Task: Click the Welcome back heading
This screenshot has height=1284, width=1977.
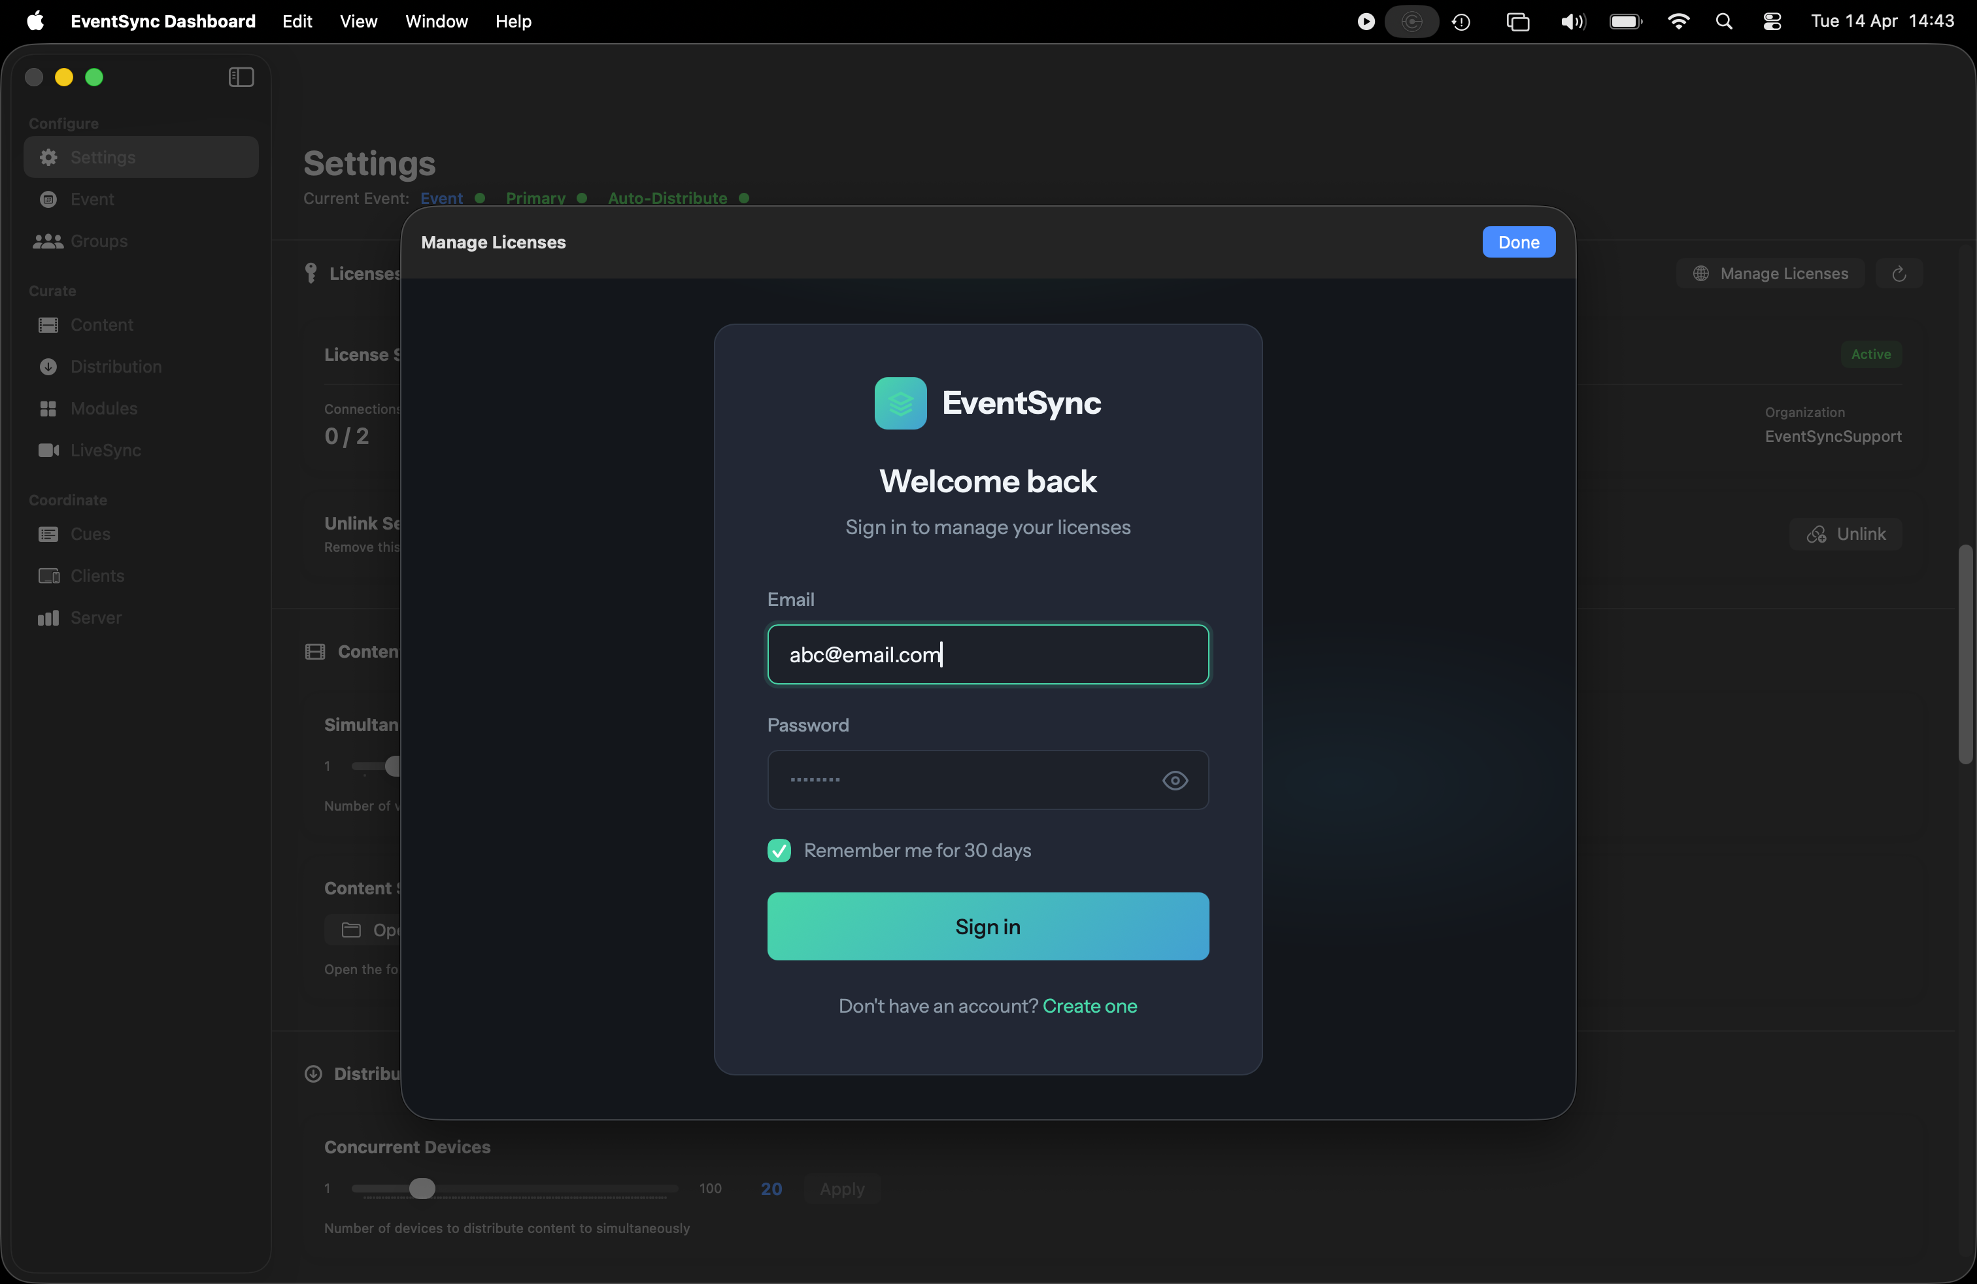Action: 988,482
